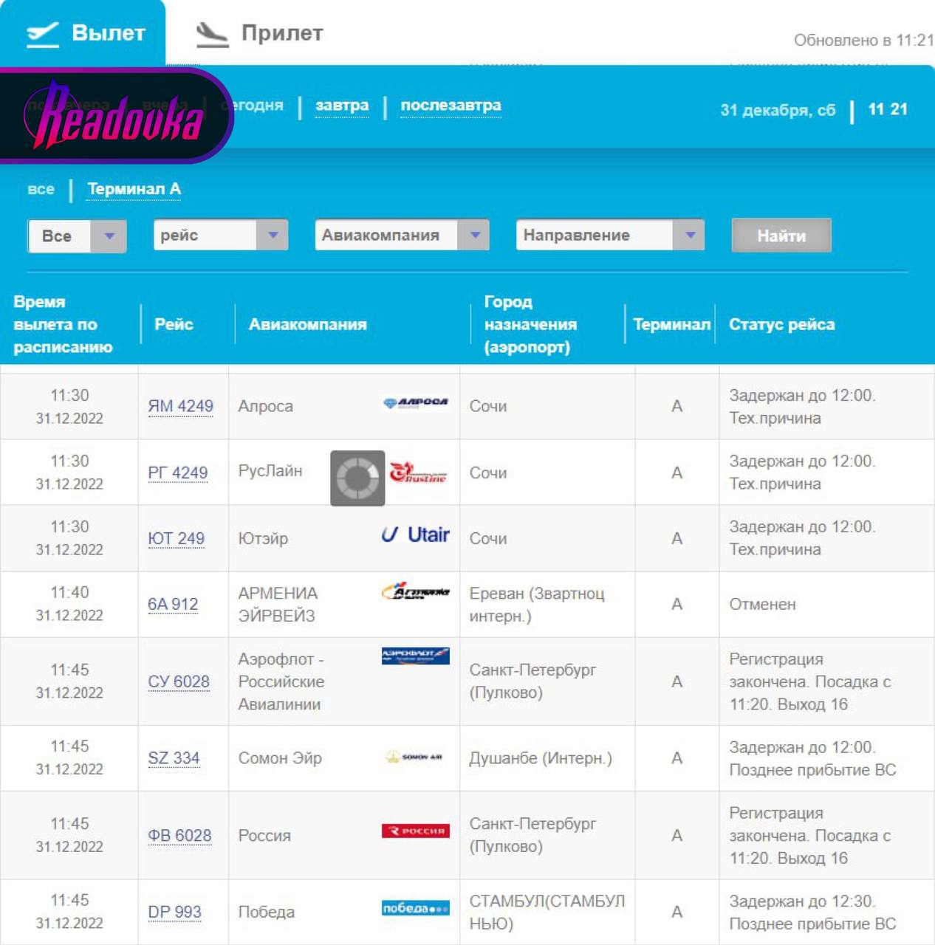The height and width of the screenshot is (945, 935).
Task: Select the все terminal filter
Action: point(41,189)
